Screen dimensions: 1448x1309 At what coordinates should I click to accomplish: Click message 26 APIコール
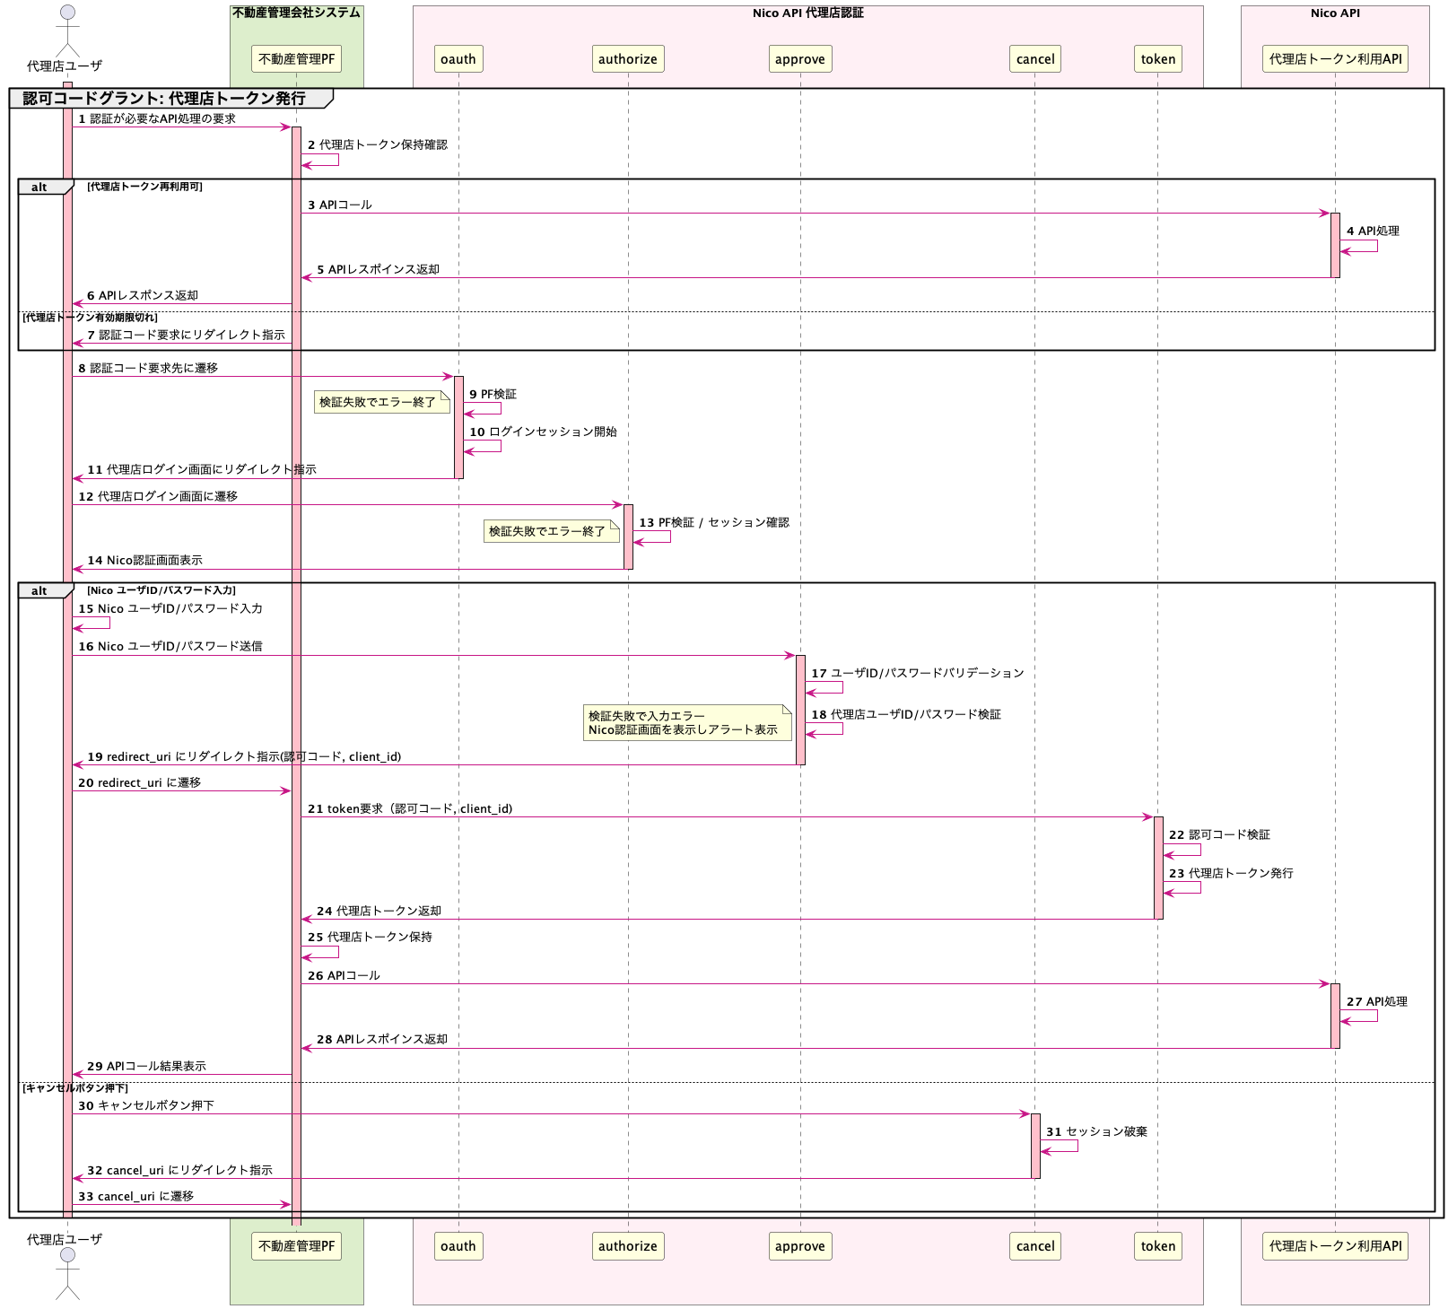point(344,975)
